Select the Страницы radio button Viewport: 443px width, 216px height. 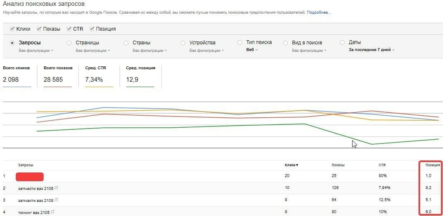point(69,43)
